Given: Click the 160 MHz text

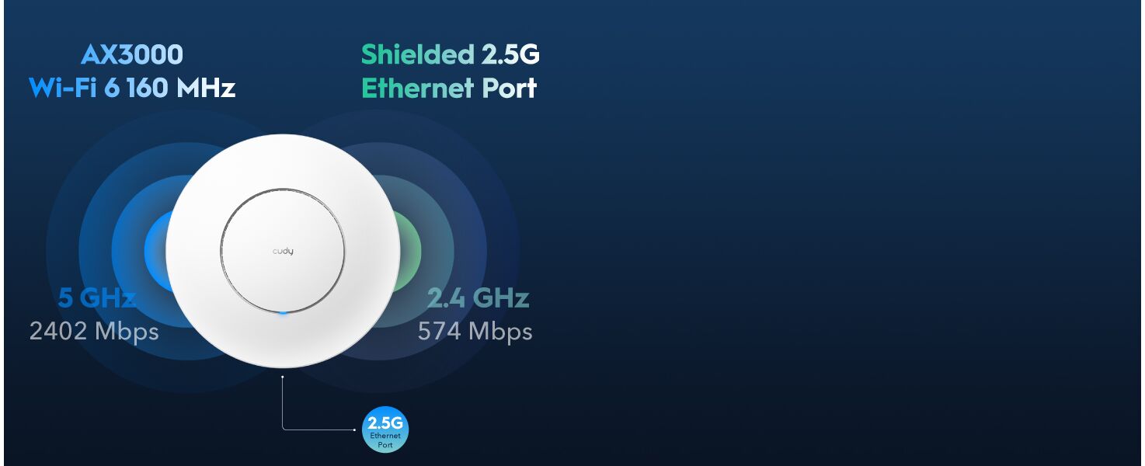Looking at the screenshot, I should pos(181,88).
